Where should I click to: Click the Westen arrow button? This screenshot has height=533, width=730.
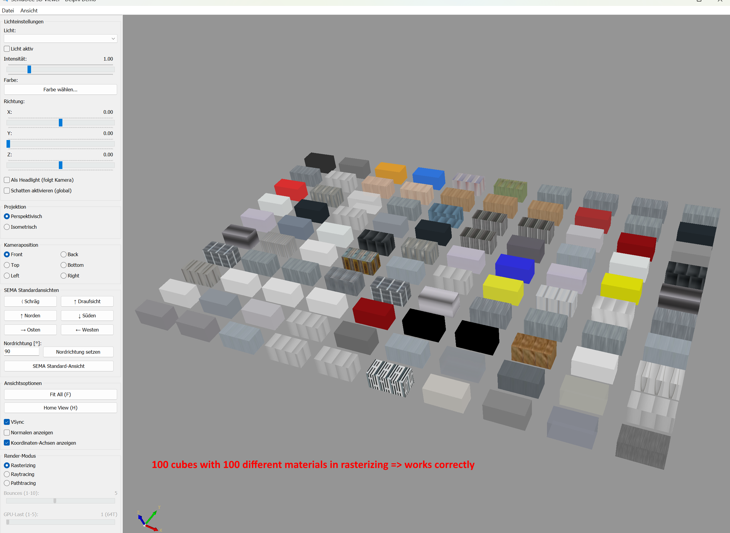[x=87, y=330]
